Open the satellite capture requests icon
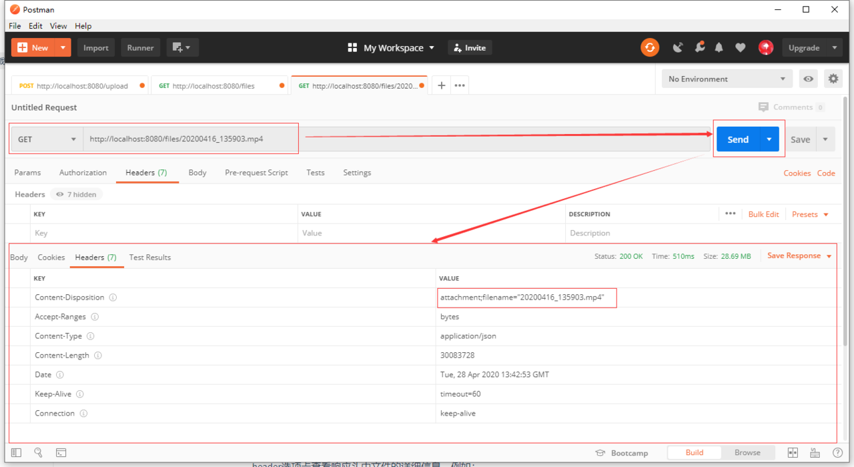 click(x=678, y=47)
